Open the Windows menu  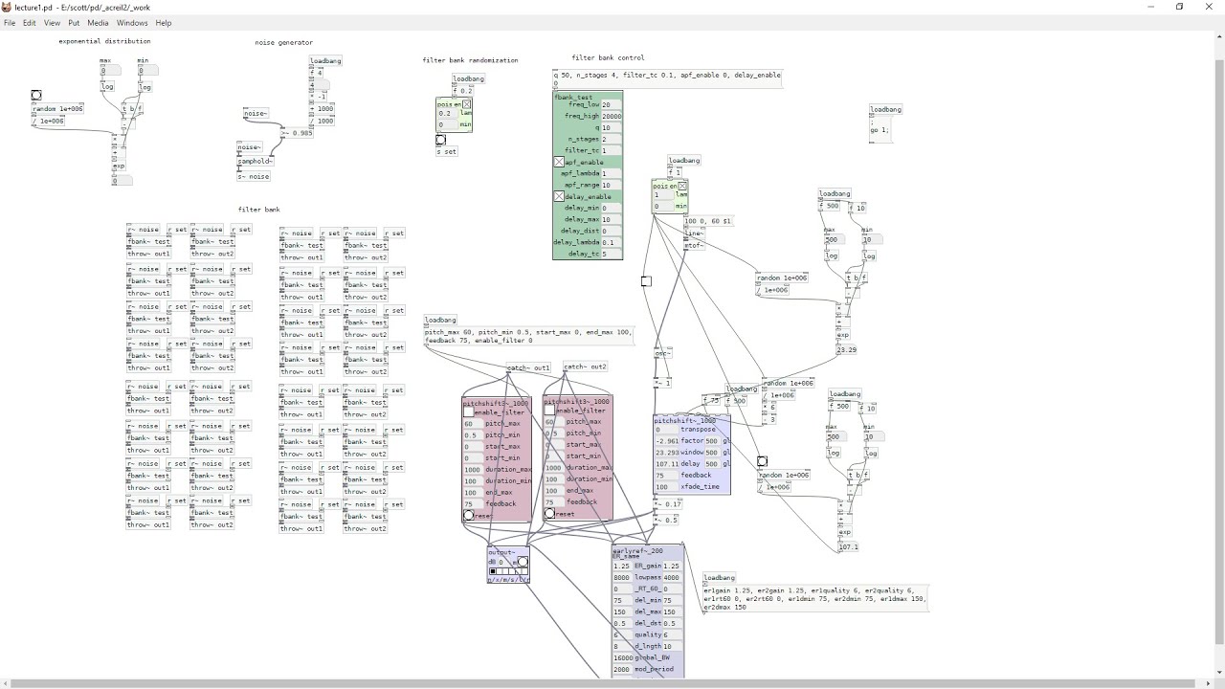click(132, 23)
